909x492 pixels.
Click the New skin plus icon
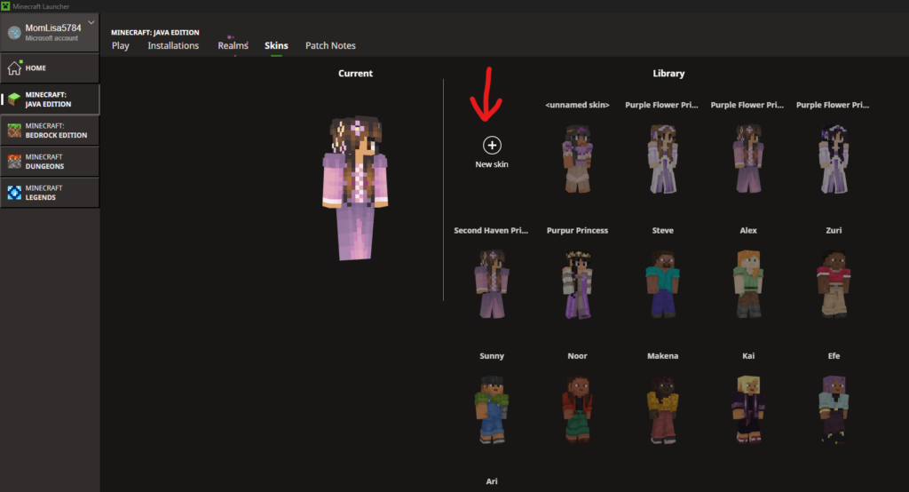(492, 145)
